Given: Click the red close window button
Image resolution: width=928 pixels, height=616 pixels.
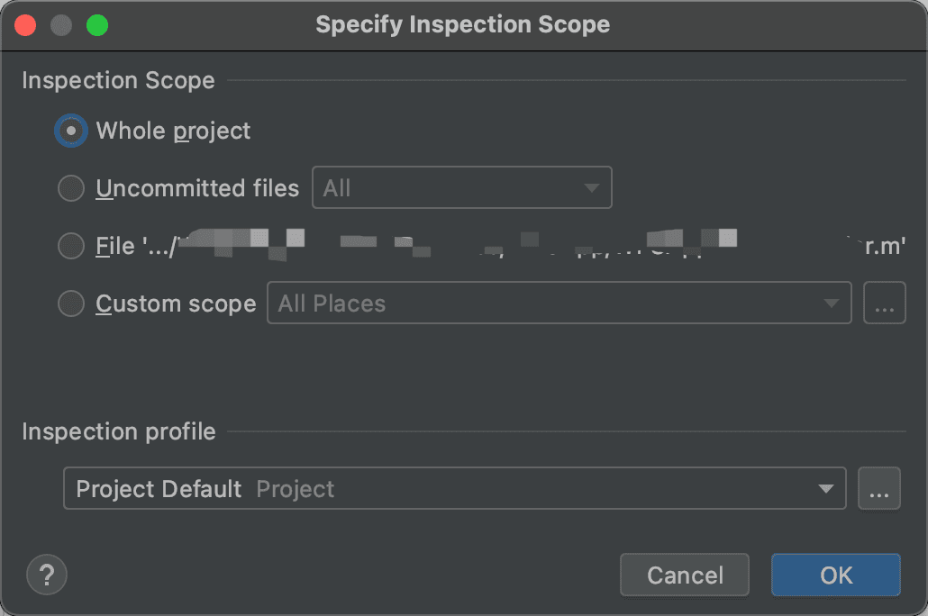Looking at the screenshot, I should 25,24.
